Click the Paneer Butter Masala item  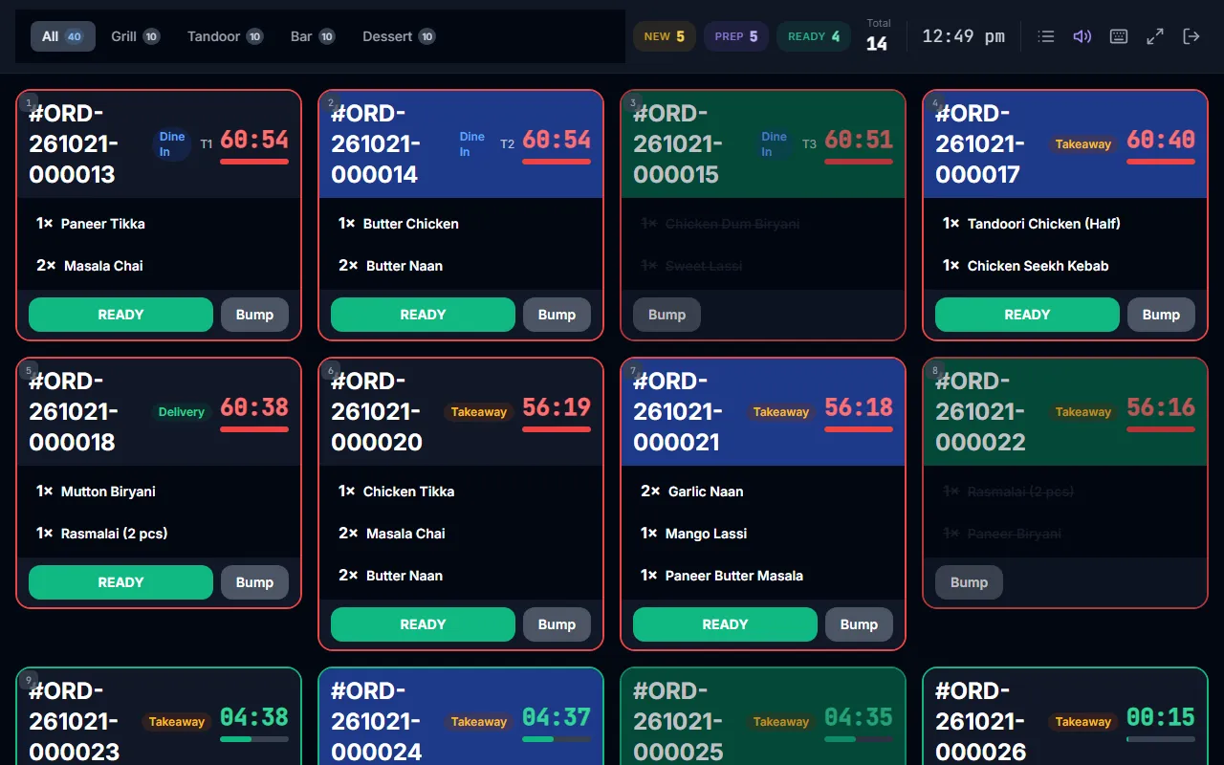click(763, 576)
